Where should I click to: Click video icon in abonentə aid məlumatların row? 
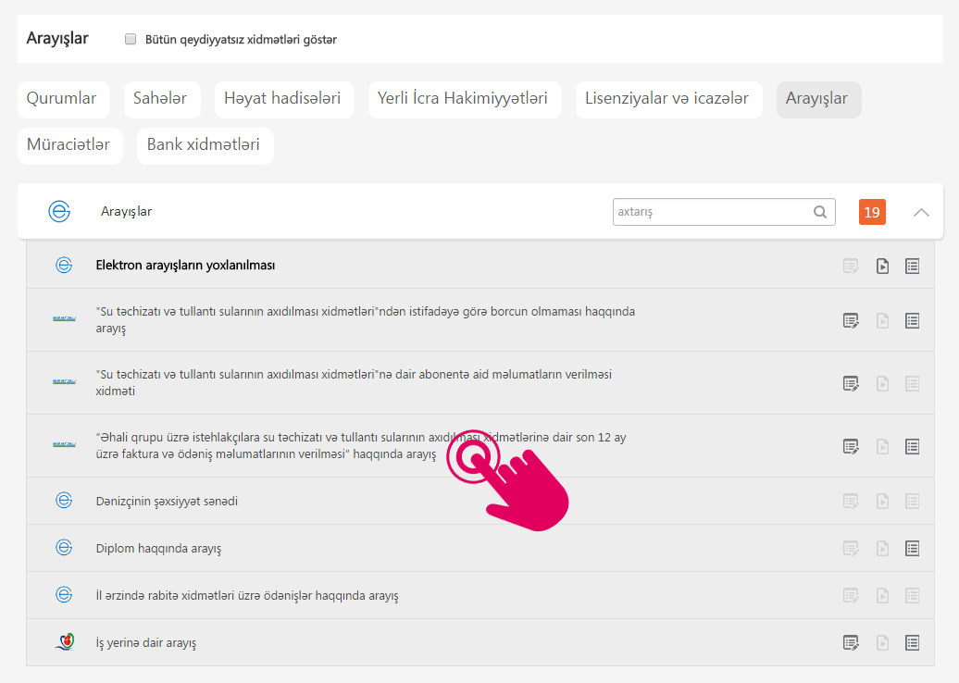coord(882,383)
